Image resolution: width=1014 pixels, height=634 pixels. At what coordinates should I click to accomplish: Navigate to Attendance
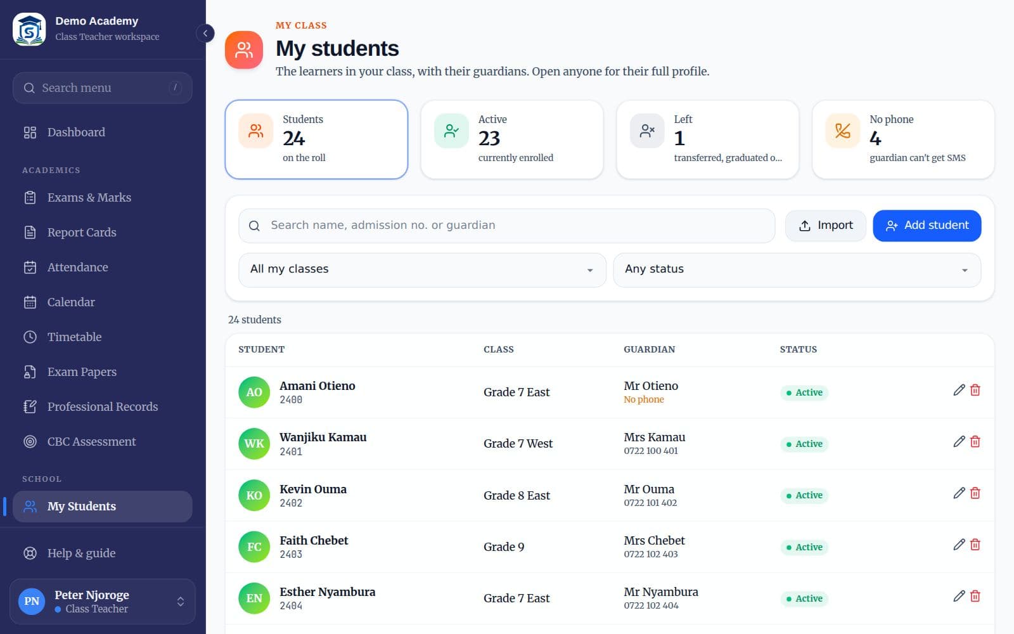[x=103, y=267]
